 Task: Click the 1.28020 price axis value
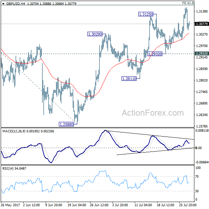(202, 80)
